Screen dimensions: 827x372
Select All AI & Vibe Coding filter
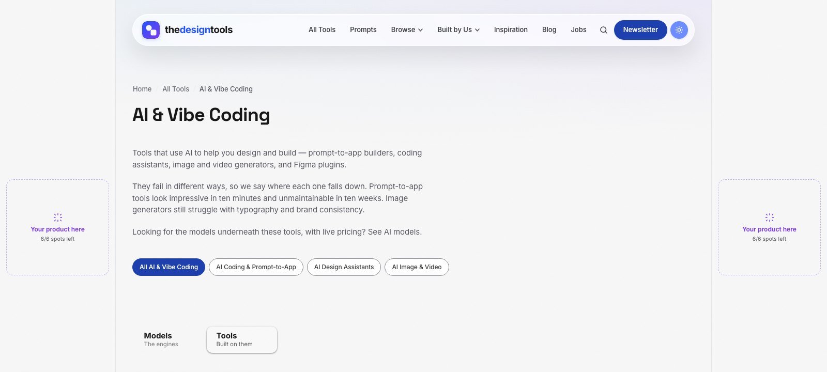coord(169,267)
